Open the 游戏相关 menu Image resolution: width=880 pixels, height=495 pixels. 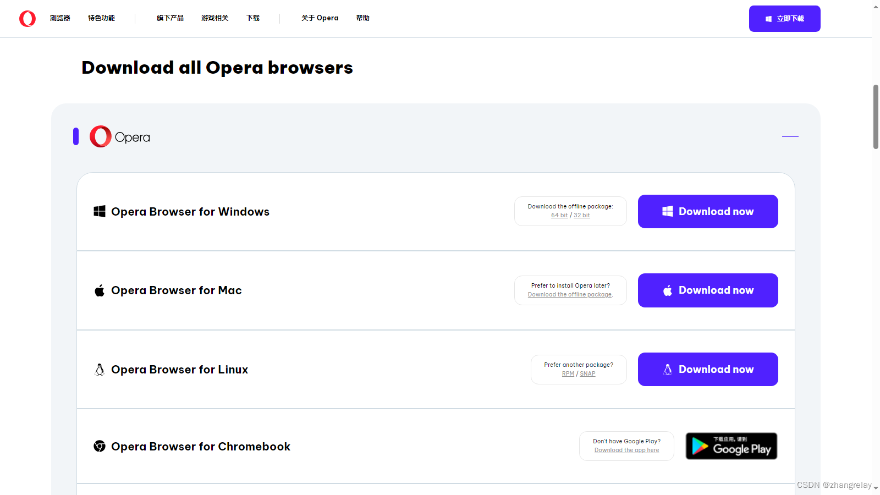[x=215, y=18]
